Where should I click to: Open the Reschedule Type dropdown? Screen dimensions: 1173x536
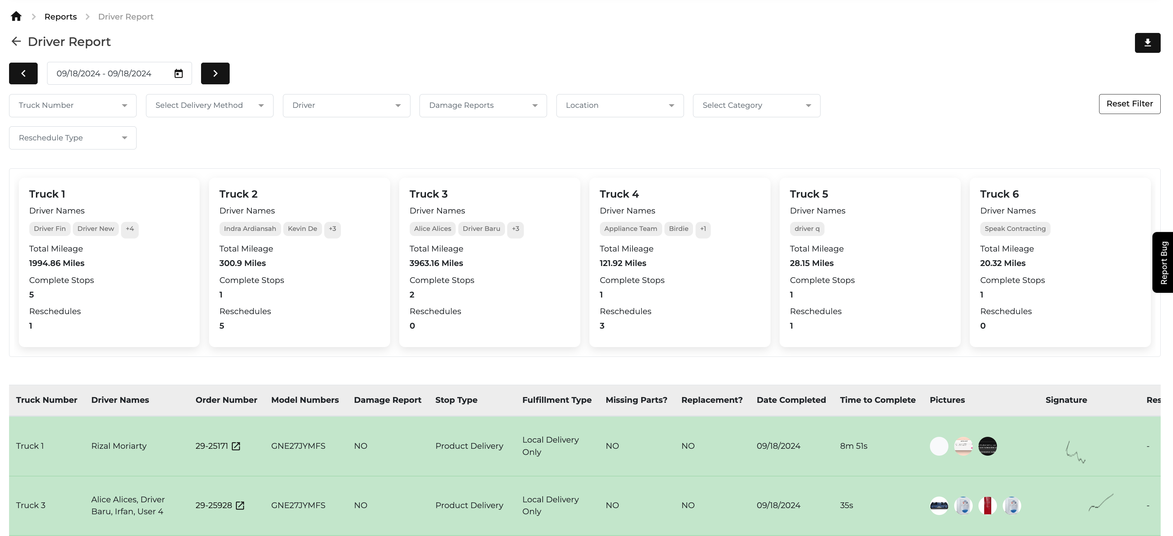coord(73,138)
